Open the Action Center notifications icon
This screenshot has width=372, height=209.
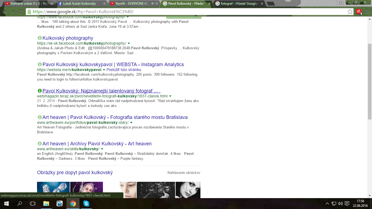coord(347,204)
